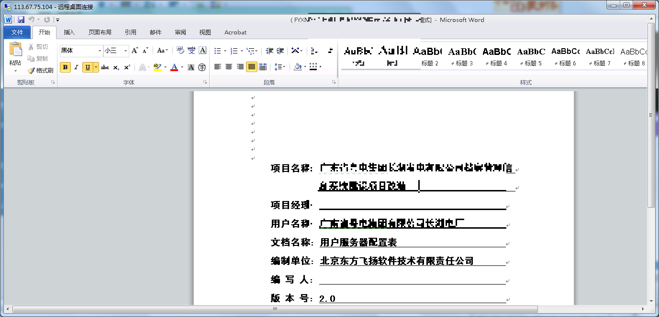
Task: Toggle Italic formatting
Action: tap(76, 67)
